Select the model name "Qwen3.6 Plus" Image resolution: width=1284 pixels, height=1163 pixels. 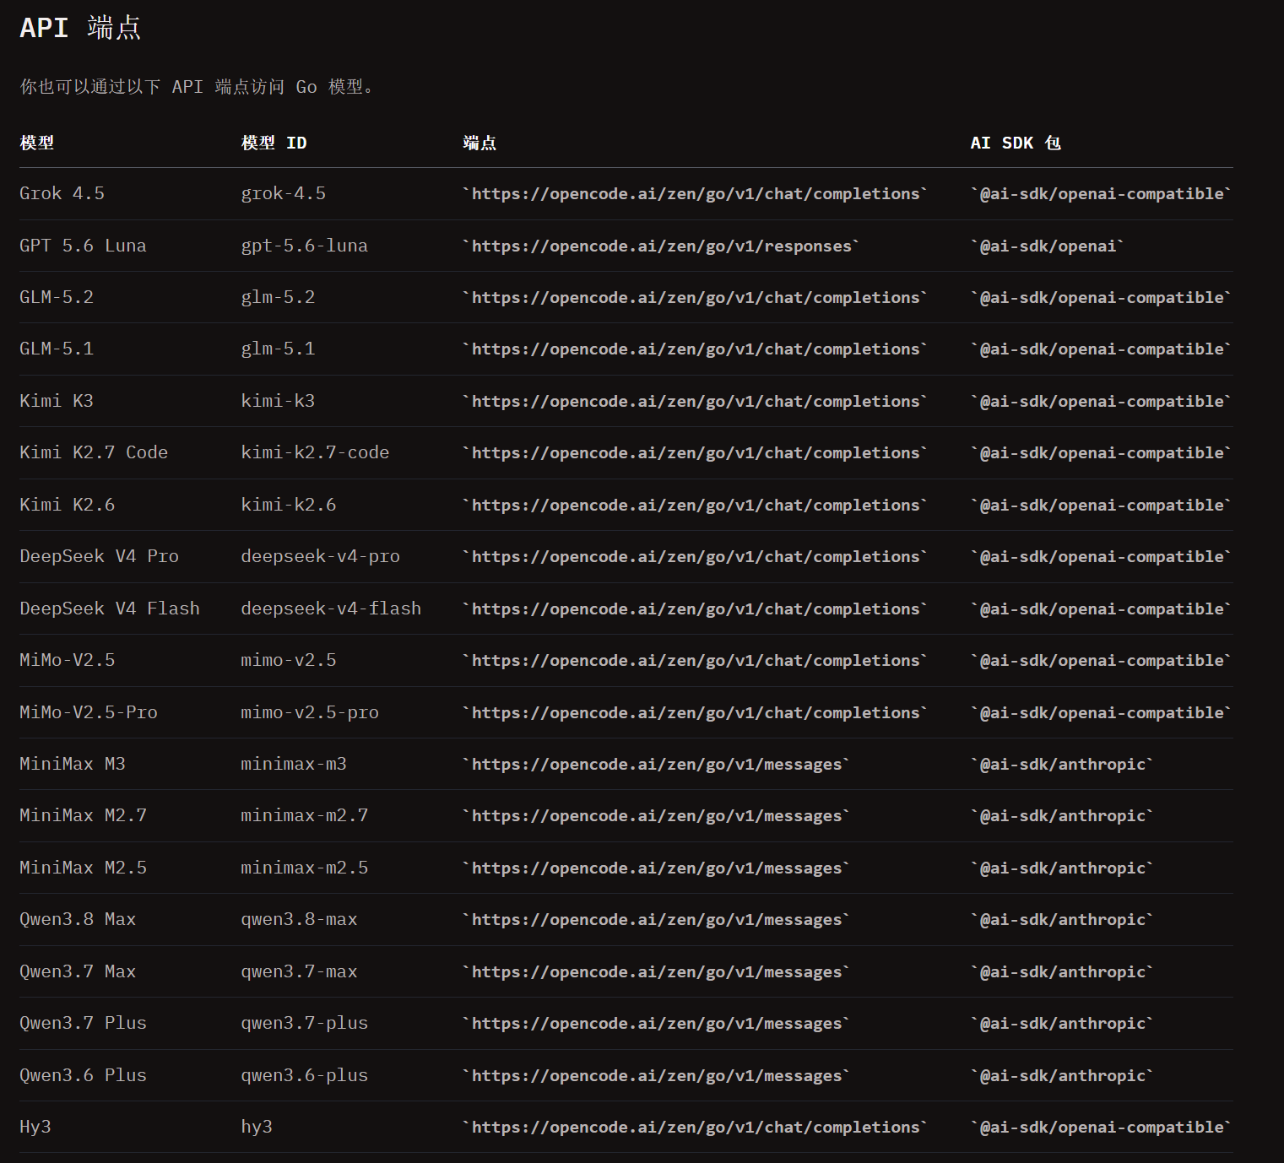[84, 1075]
